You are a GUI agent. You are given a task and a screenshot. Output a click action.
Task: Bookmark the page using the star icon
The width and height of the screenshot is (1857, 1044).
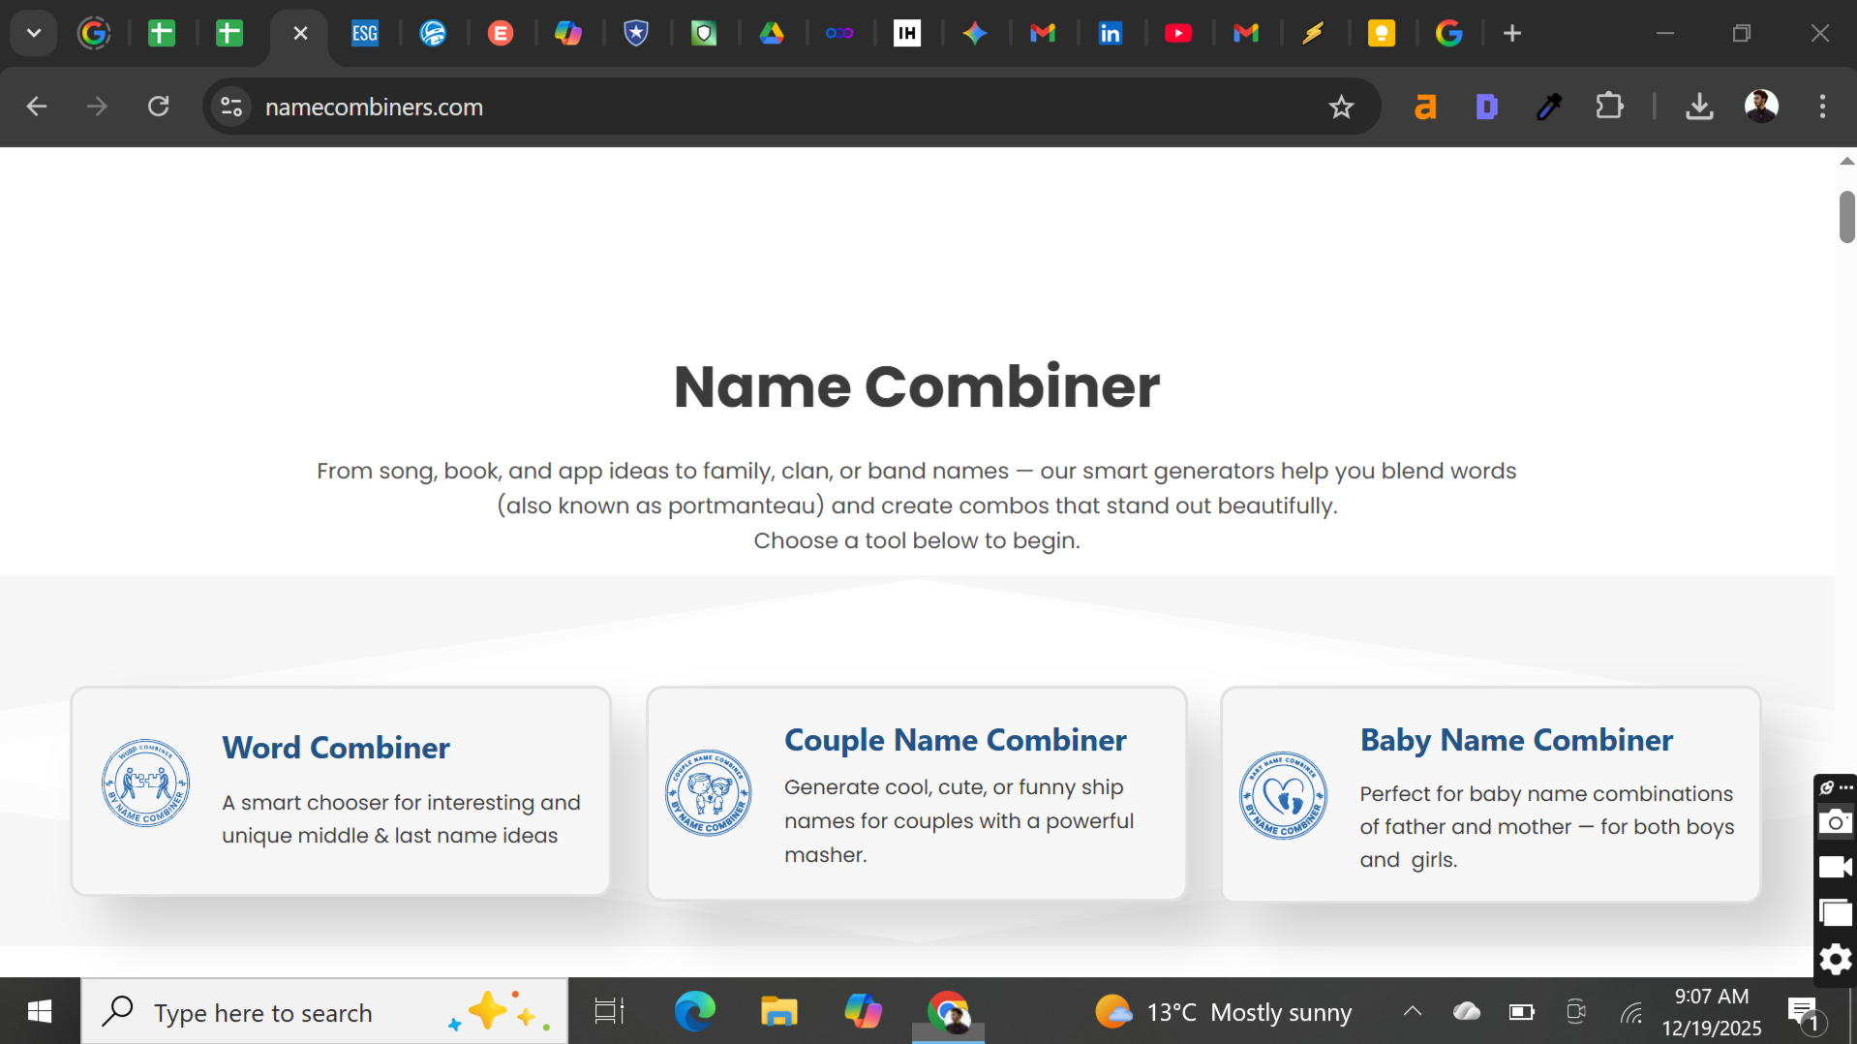1341,107
